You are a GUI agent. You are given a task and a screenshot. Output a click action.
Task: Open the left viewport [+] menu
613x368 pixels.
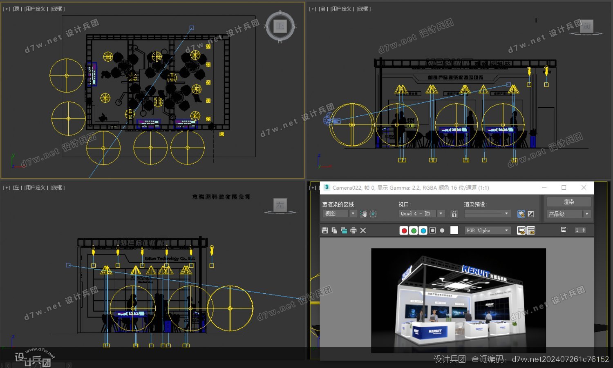7,188
